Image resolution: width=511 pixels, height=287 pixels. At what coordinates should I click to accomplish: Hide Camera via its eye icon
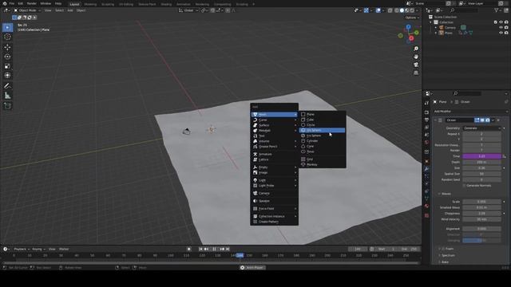[x=501, y=27]
